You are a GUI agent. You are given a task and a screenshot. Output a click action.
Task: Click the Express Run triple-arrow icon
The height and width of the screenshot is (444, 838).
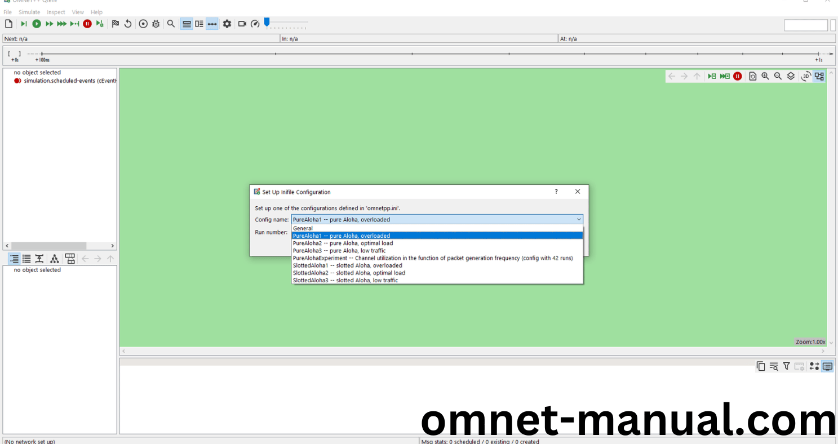click(61, 24)
